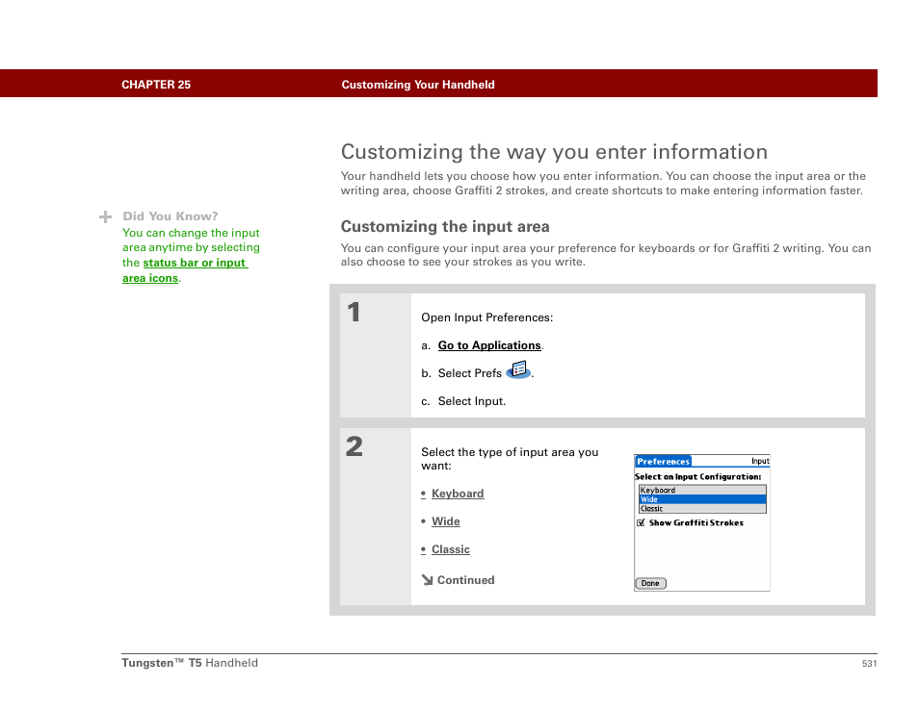Viewport: 919px width, 710px height.
Task: Click 'Customizing Your Handheld' header text
Action: pos(418,85)
